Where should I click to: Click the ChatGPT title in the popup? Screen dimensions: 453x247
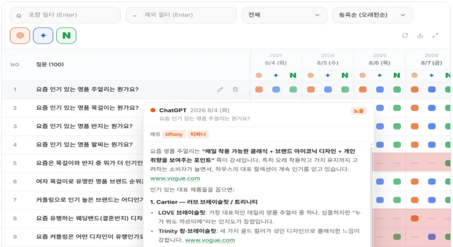[173, 110]
